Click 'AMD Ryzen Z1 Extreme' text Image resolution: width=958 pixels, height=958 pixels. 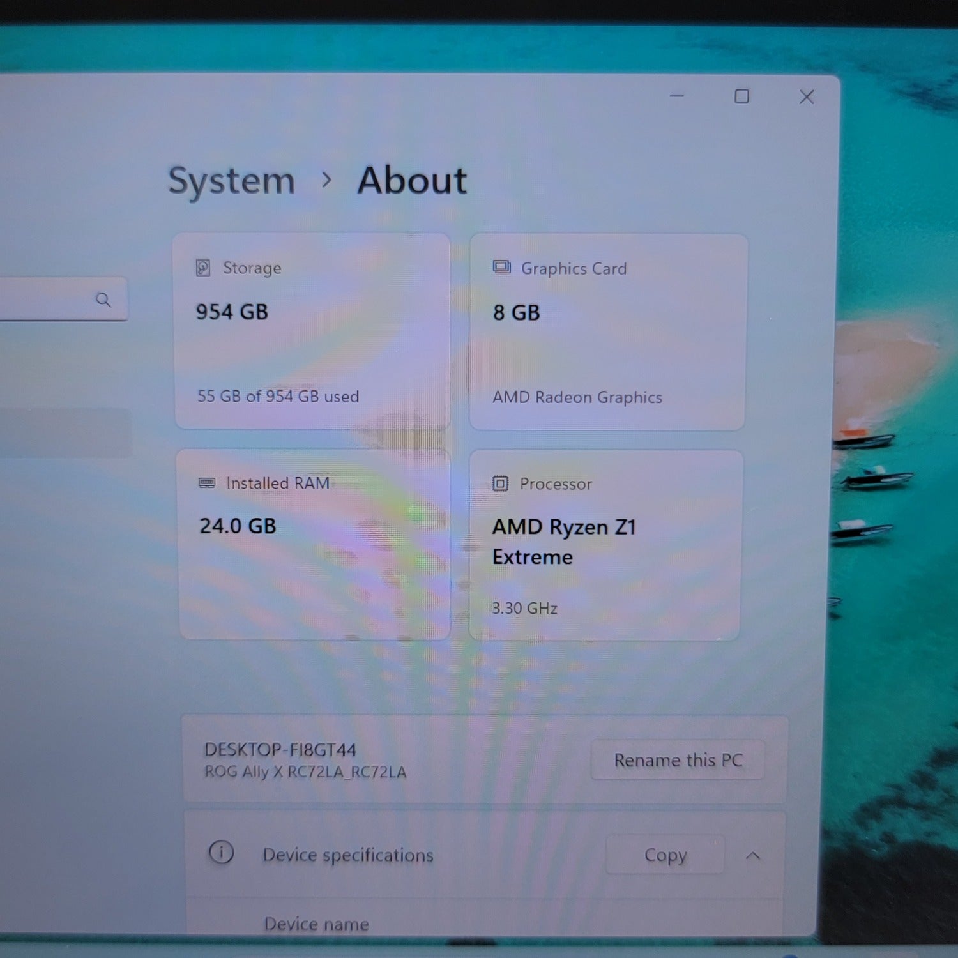click(x=564, y=542)
